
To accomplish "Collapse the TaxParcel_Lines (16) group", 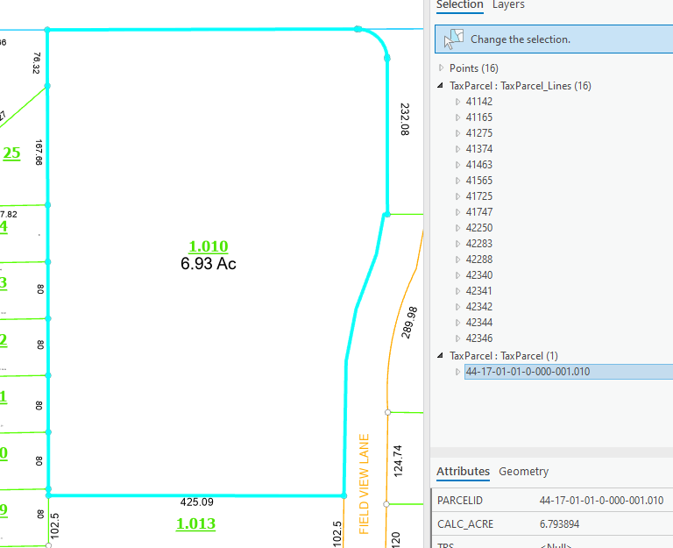I will point(441,85).
